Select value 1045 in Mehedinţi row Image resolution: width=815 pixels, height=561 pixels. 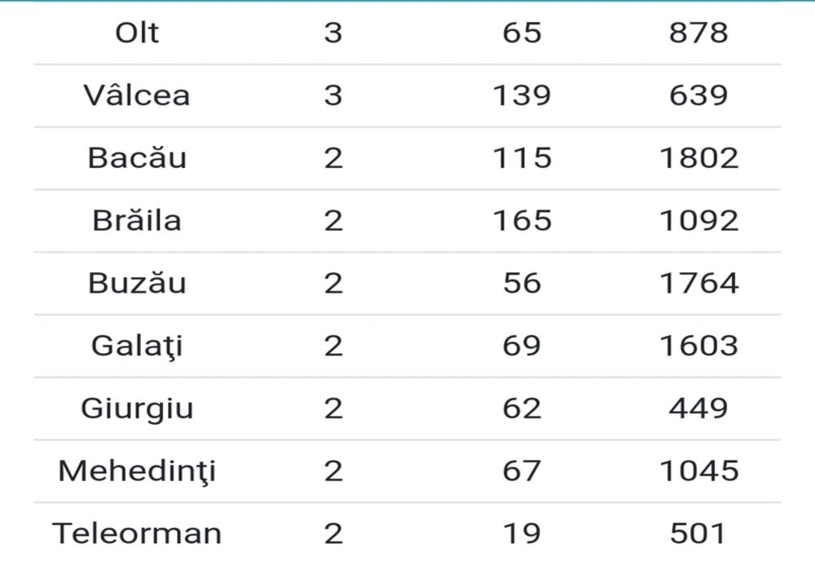click(698, 470)
